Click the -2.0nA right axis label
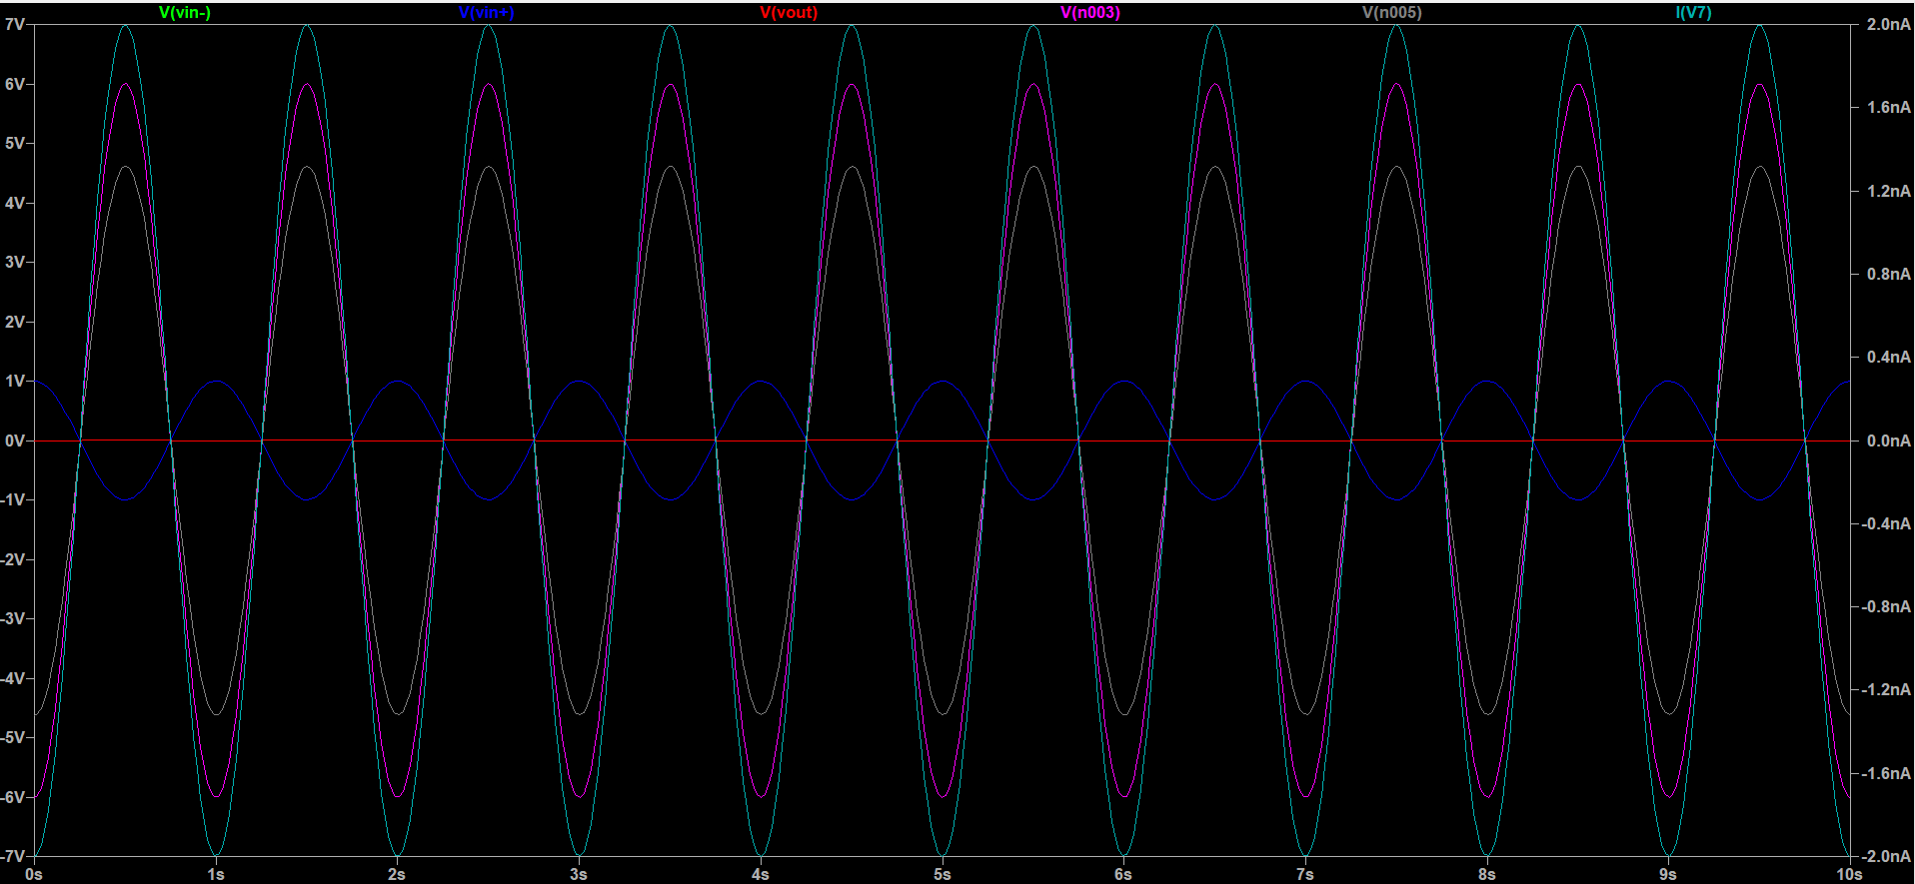This screenshot has width=1915, height=884. pos(1886,857)
